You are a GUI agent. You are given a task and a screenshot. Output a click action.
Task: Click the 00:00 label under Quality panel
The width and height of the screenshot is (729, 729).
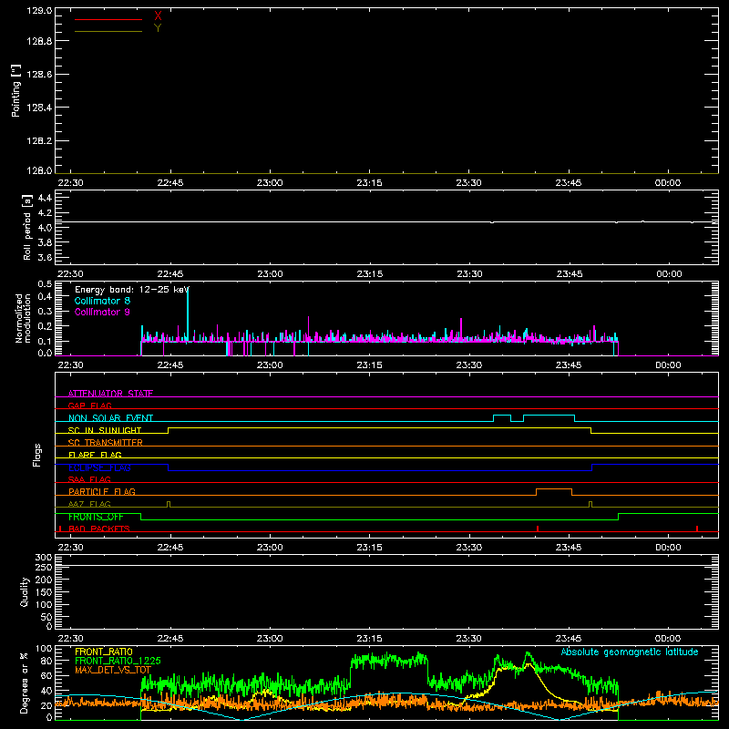tap(668, 639)
